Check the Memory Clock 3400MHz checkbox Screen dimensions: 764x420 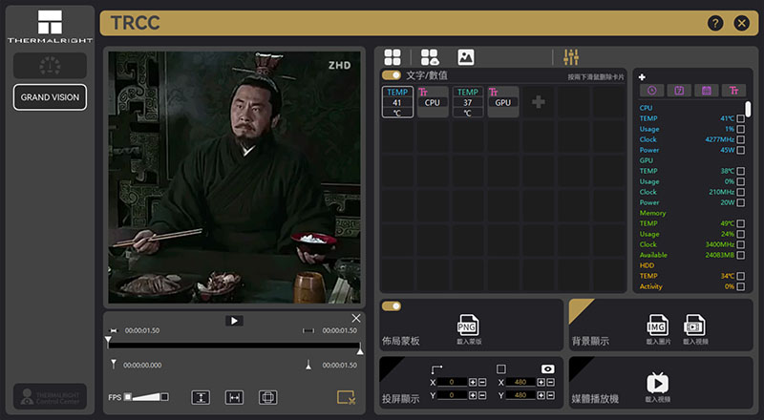click(x=741, y=244)
